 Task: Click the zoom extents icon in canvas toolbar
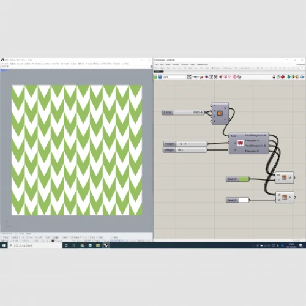click(189, 77)
